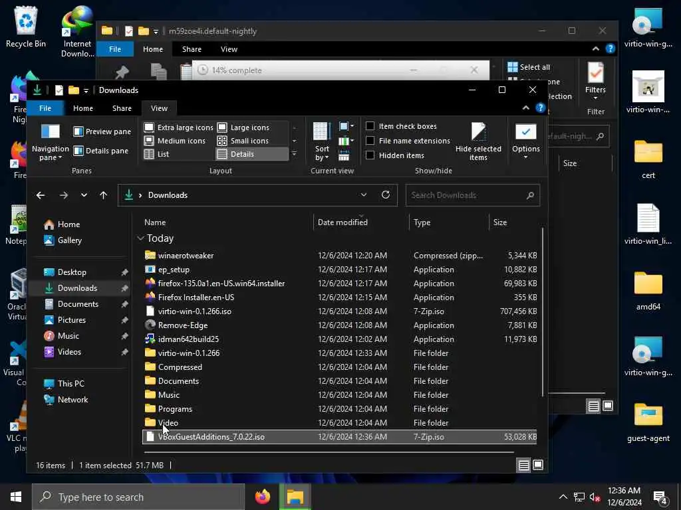681x510 pixels.
Task: Open Gallery in navigation pane
Action: (x=63, y=240)
